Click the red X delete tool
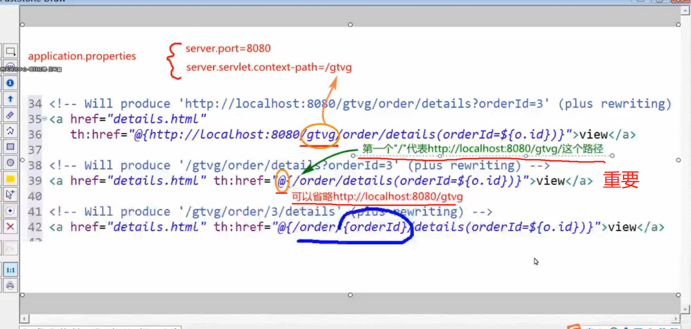The width and height of the screenshot is (691, 329). click(10, 227)
